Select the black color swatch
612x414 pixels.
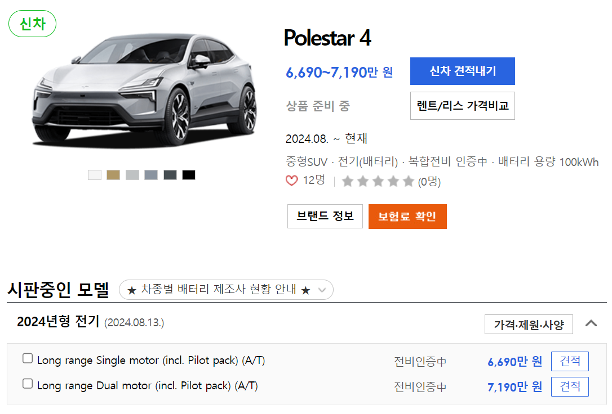tap(189, 175)
